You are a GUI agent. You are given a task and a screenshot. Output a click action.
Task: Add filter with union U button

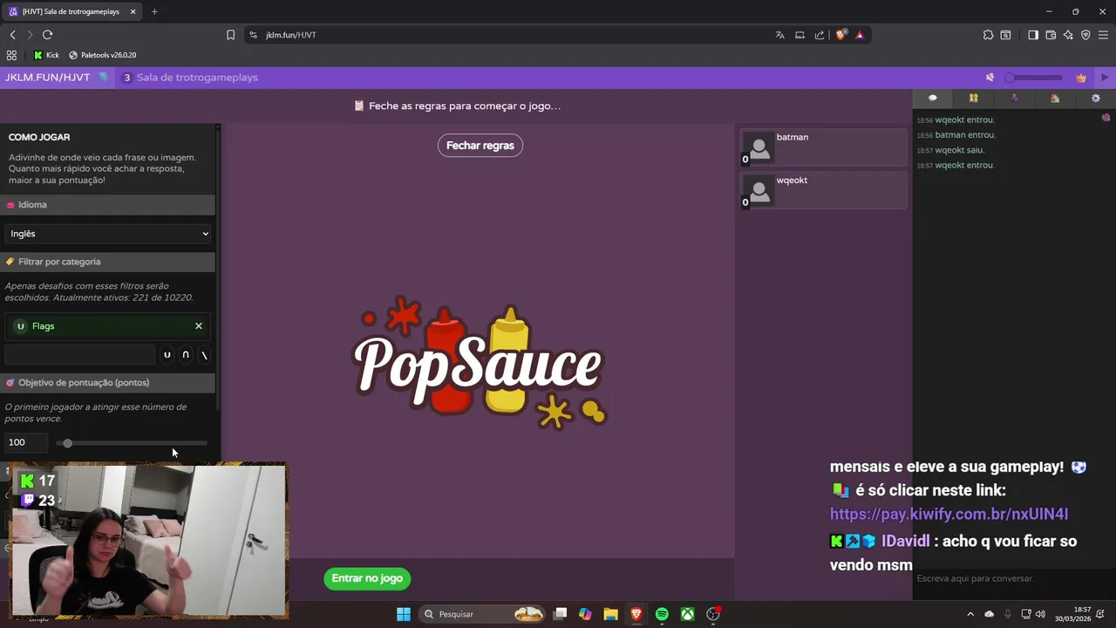coord(167,355)
